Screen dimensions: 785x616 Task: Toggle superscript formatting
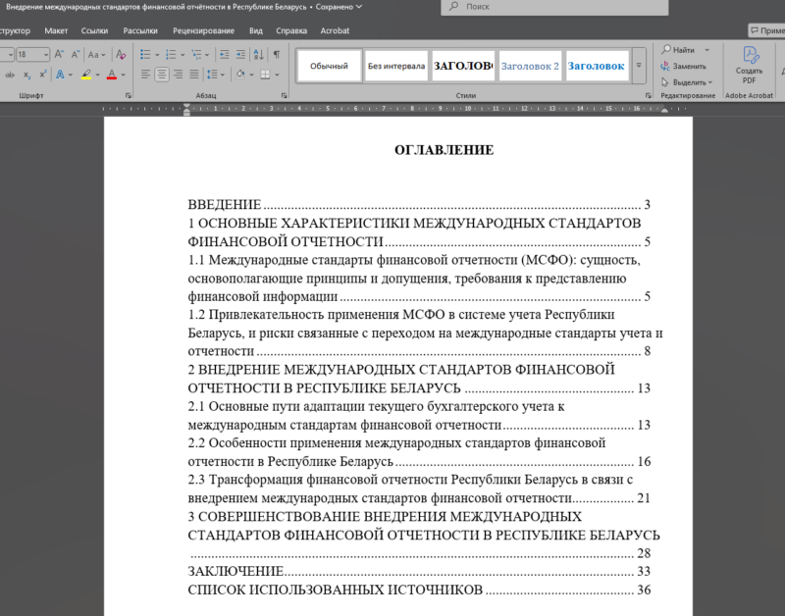[x=43, y=75]
